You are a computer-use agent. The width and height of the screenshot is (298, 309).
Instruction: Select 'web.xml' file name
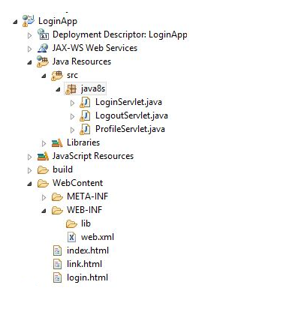(98, 237)
